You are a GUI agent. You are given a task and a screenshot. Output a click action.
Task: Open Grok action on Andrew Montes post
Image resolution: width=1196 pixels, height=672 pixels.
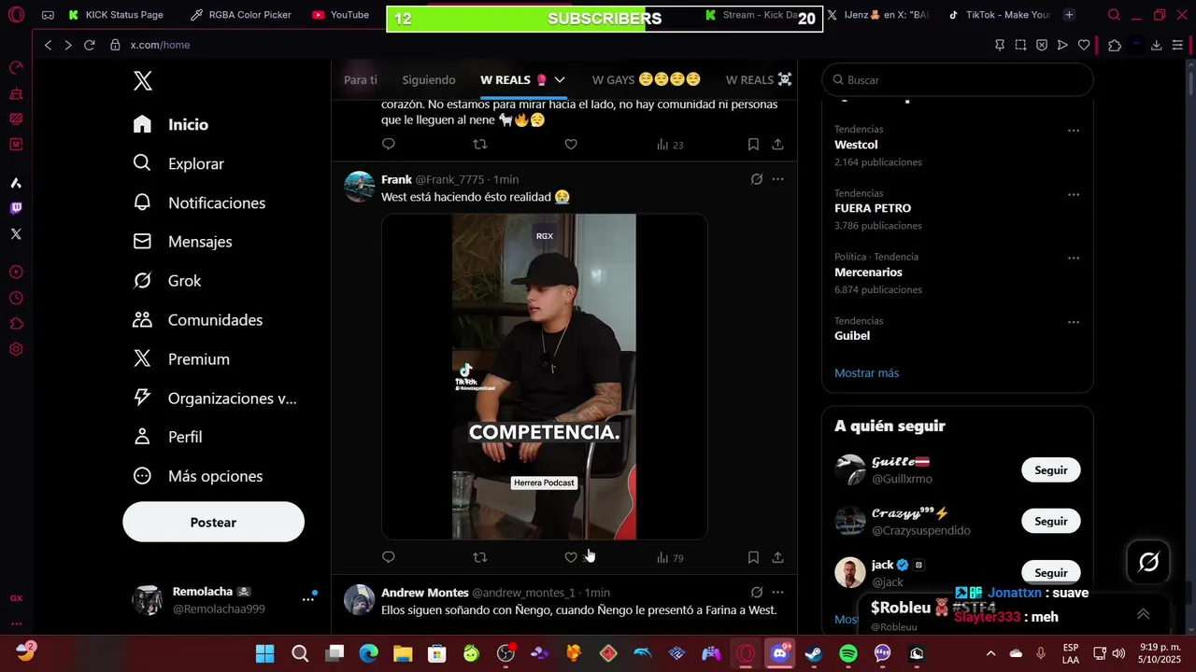click(757, 592)
